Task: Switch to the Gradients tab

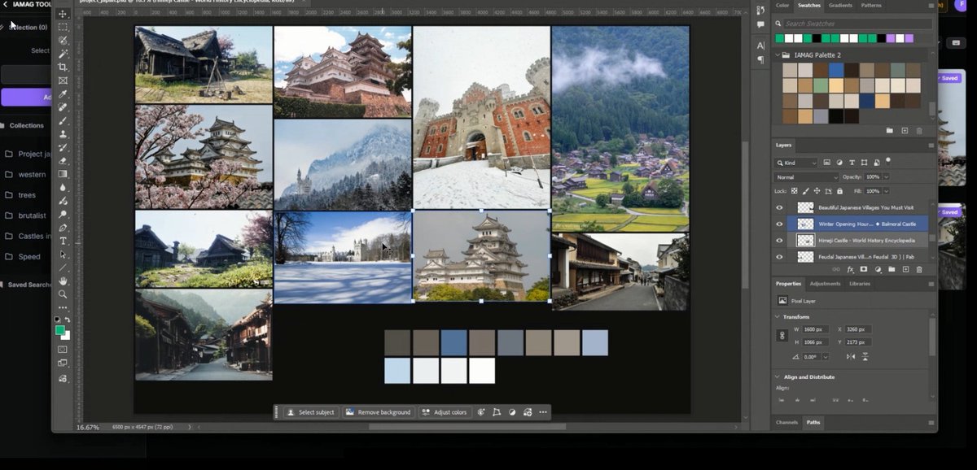Action: [840, 5]
